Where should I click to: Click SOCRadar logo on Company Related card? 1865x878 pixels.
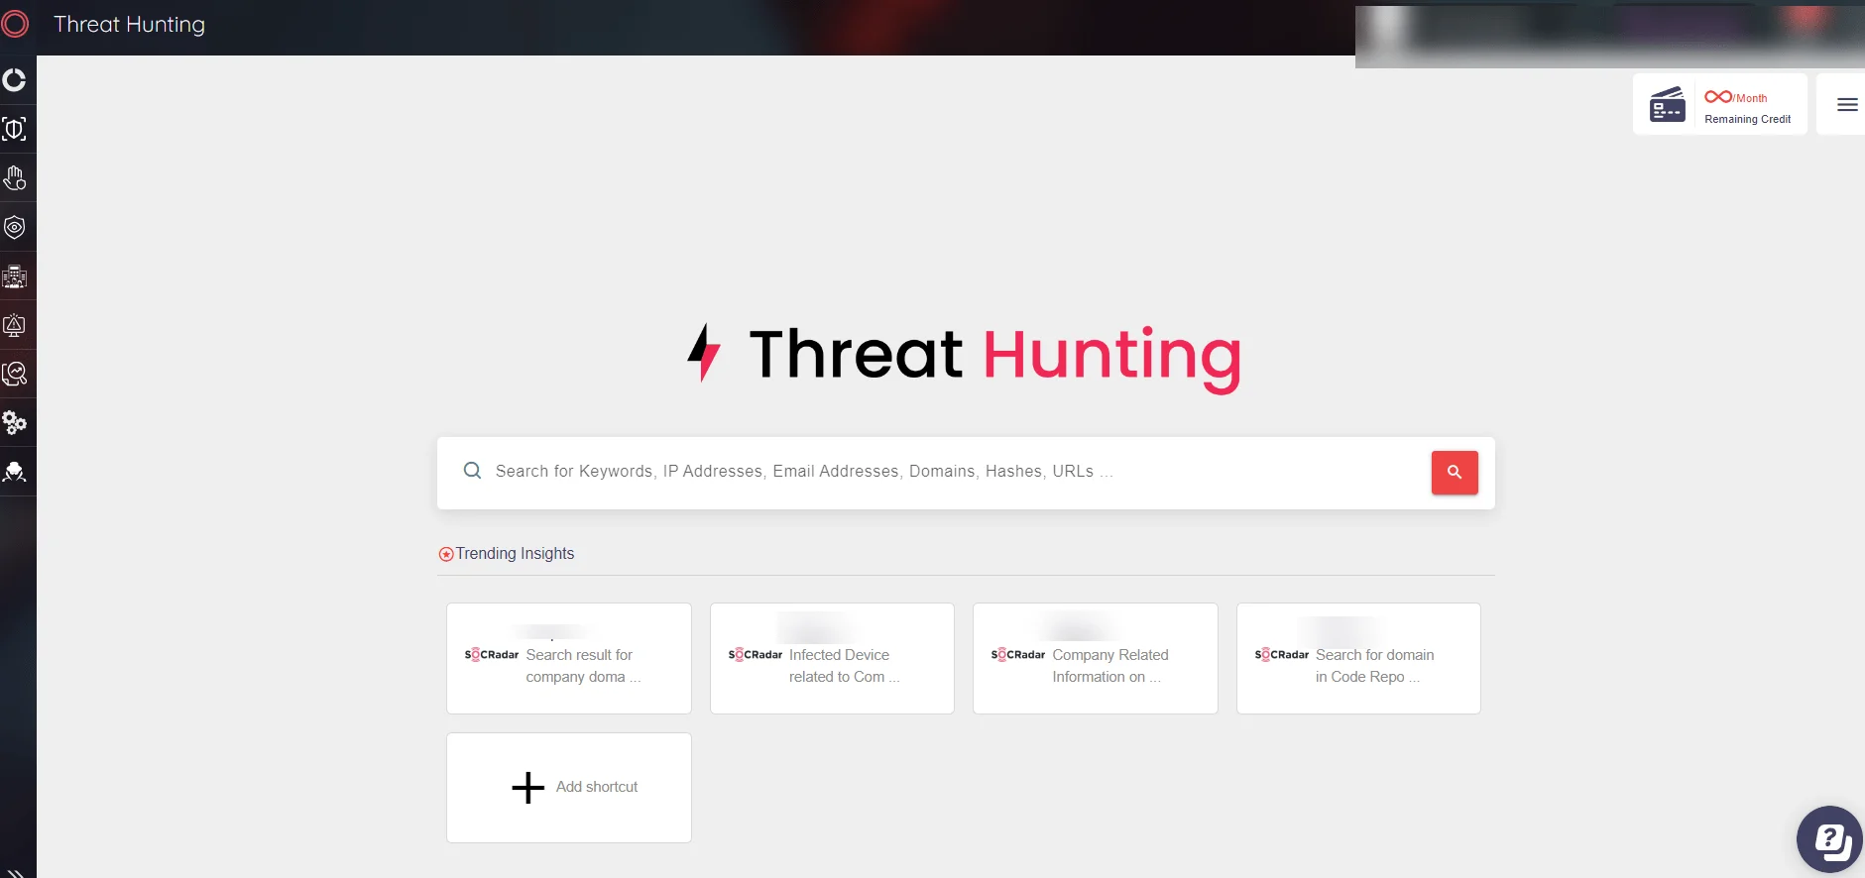[x=1018, y=654]
